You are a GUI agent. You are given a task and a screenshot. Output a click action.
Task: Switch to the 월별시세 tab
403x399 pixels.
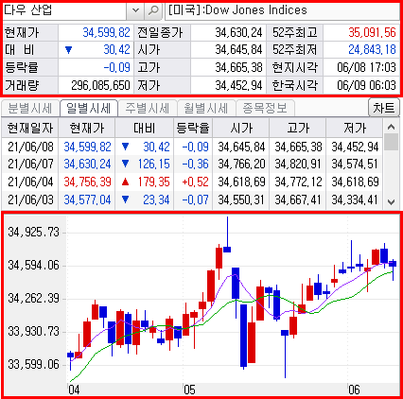pos(206,108)
